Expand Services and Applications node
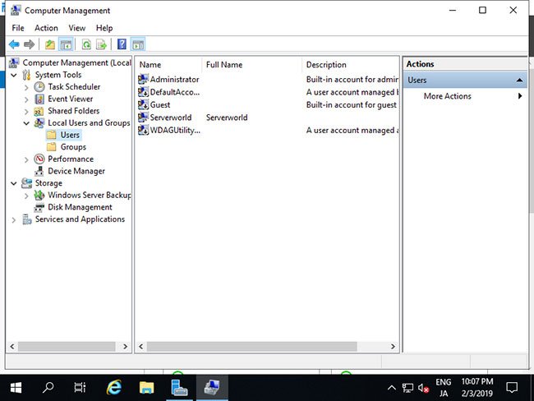The image size is (534, 401). (x=14, y=219)
